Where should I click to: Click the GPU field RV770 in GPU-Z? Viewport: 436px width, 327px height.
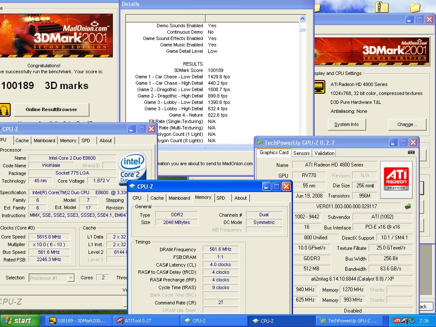(309, 175)
